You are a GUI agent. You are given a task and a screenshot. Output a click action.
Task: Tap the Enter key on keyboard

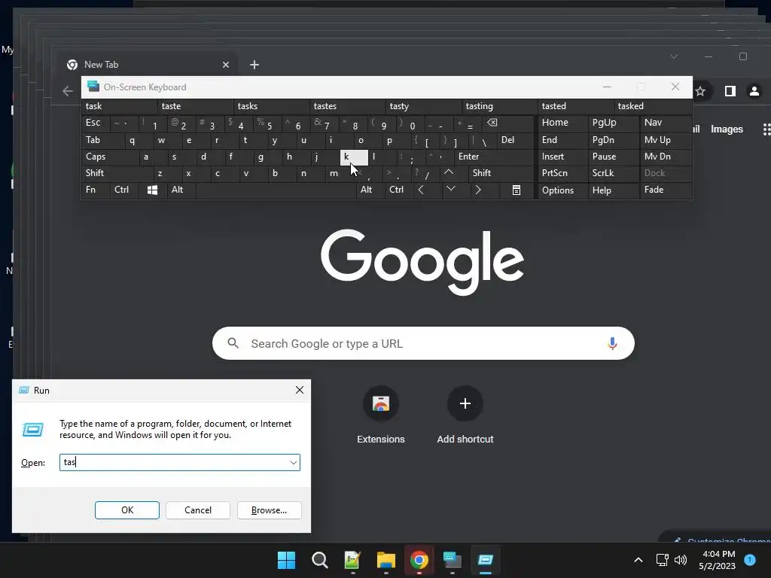tap(495, 157)
